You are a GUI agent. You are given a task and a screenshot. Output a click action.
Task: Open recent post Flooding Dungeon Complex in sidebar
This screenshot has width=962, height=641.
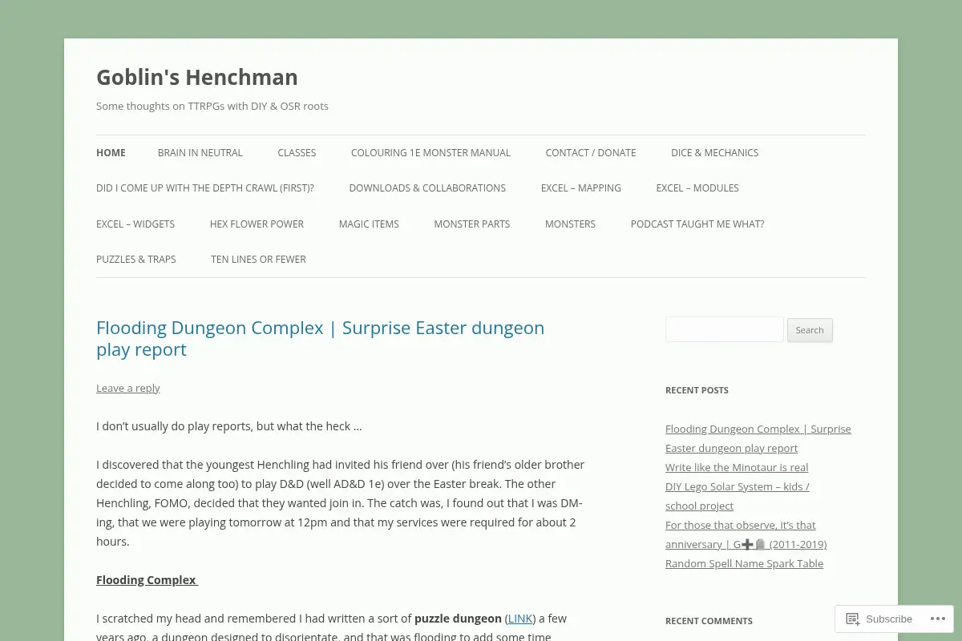[x=758, y=438]
